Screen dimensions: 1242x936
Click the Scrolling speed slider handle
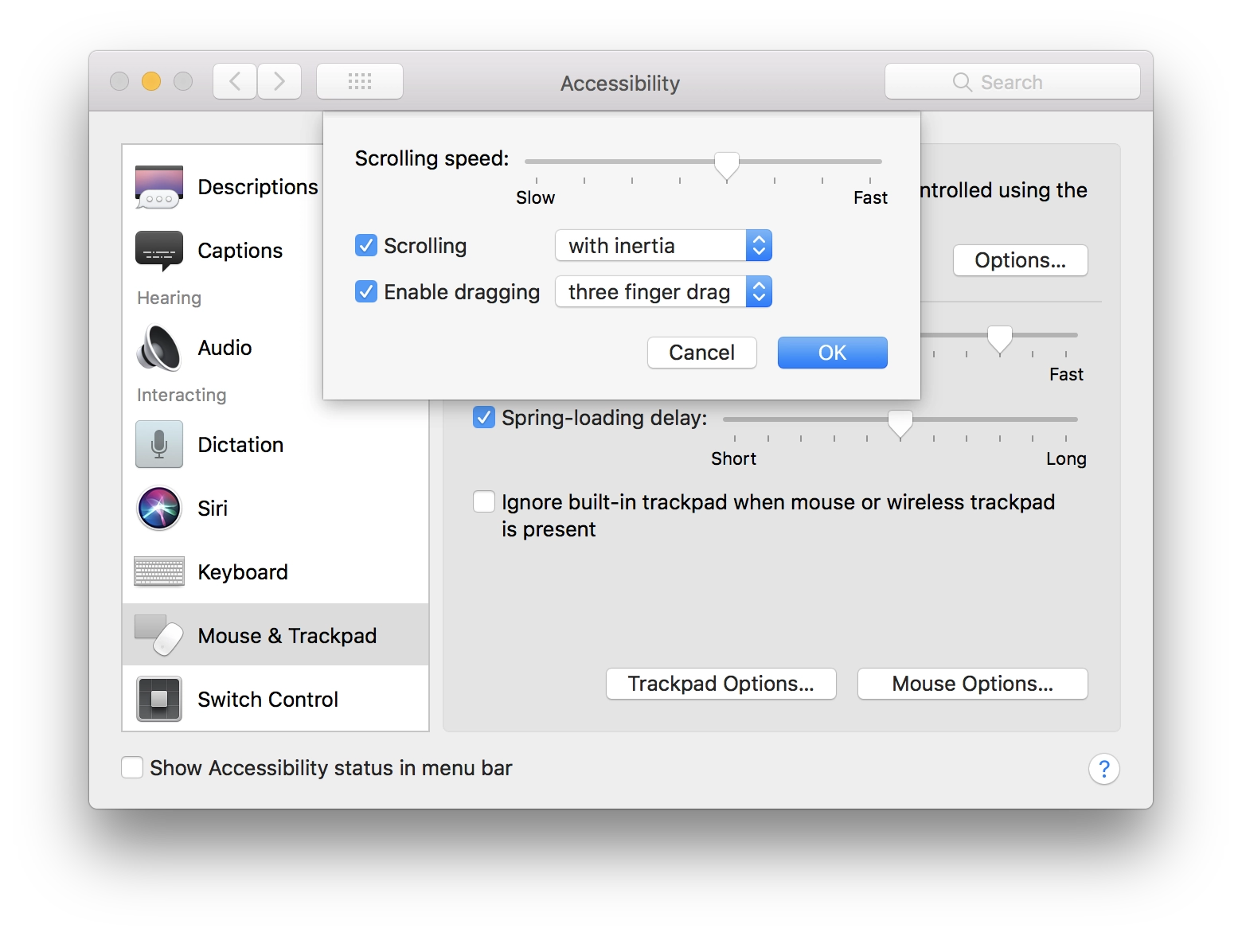point(726,166)
